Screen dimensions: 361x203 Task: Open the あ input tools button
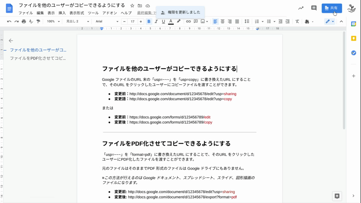tap(307, 21)
